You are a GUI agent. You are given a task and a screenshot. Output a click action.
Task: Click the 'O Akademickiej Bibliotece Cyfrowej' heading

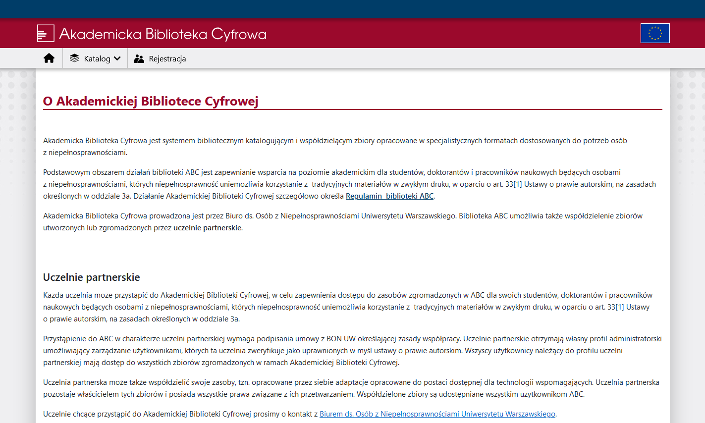(151, 101)
